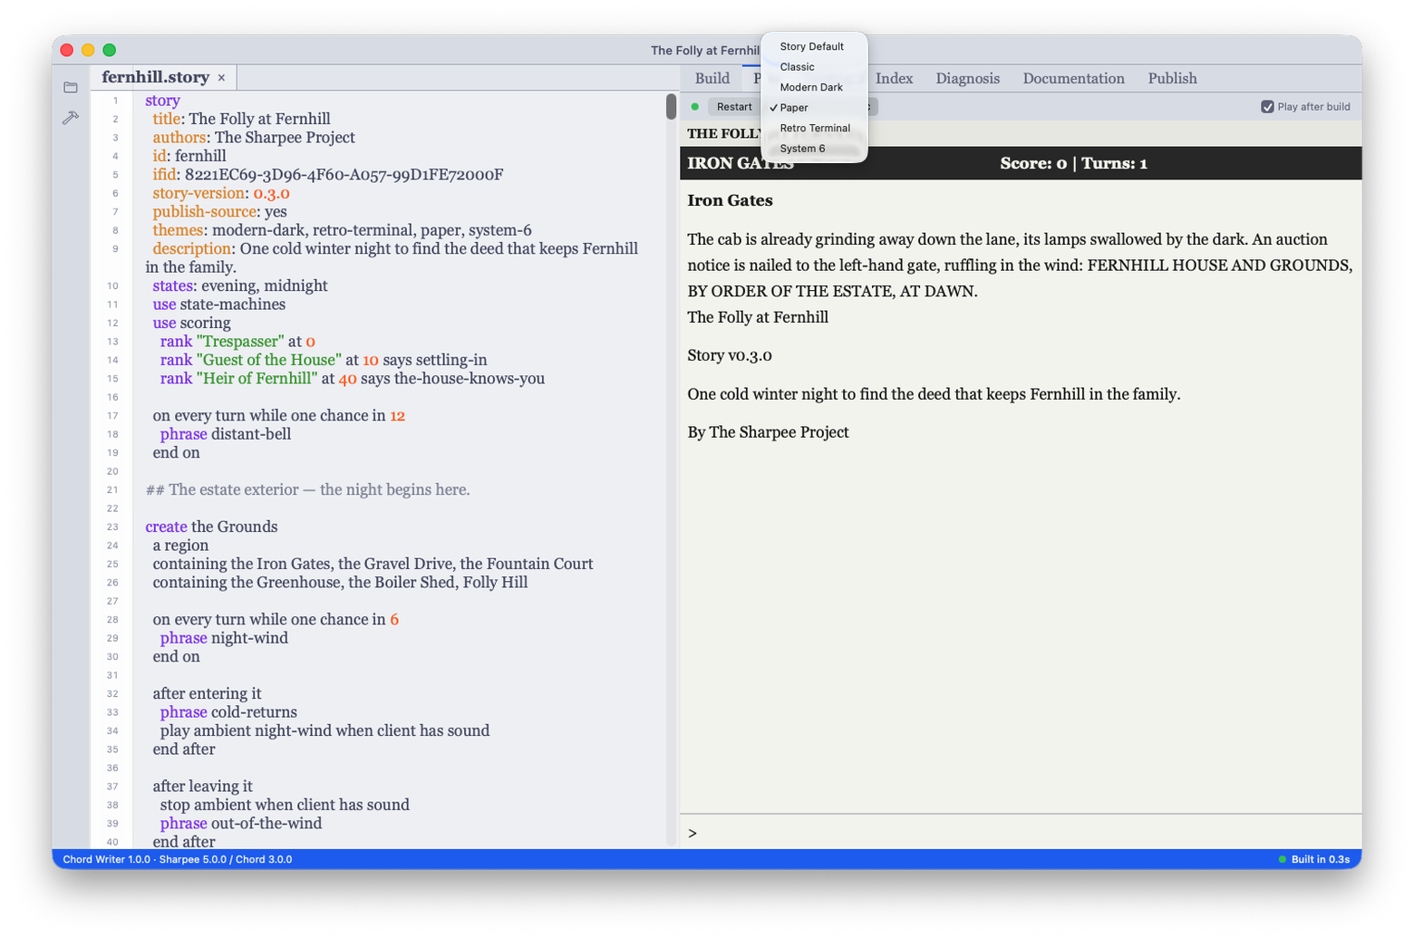Select the Classic theme option
Image resolution: width=1414 pixels, height=938 pixels.
(x=798, y=67)
